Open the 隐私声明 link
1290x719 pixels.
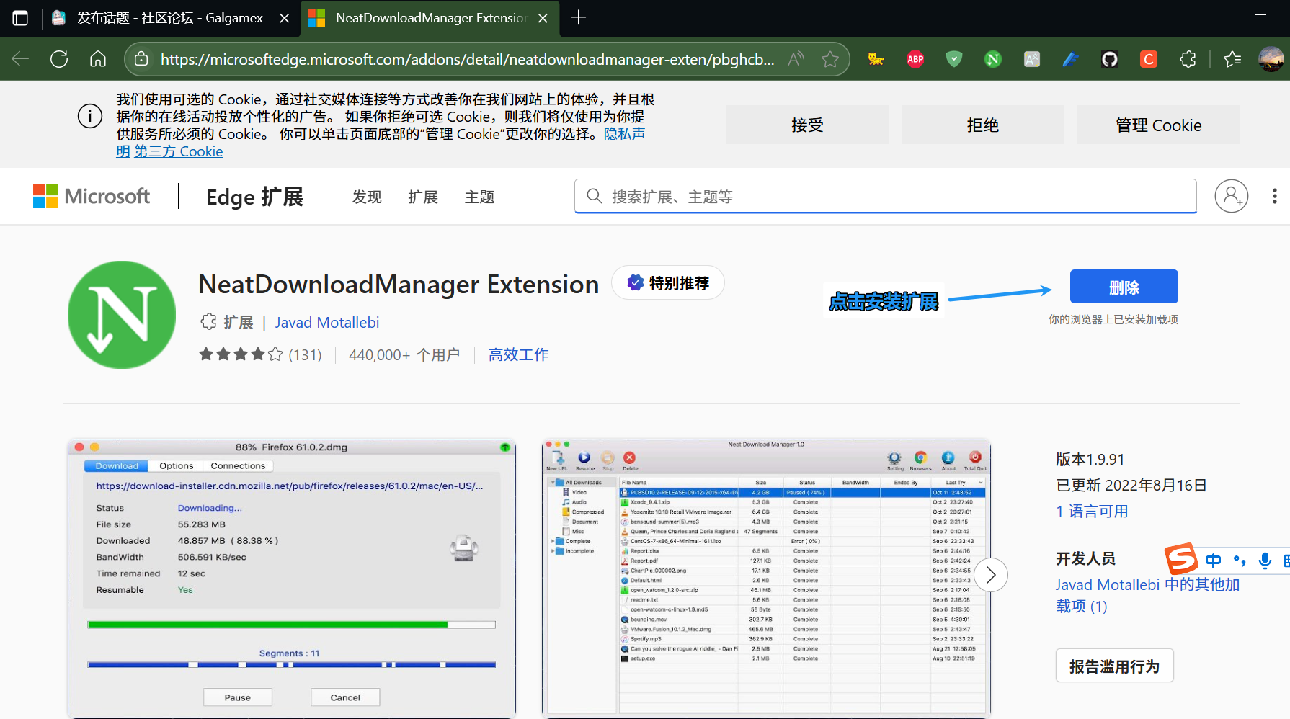pyautogui.click(x=624, y=134)
